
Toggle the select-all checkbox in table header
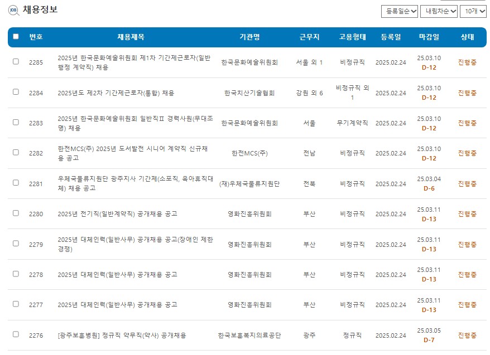pos(17,36)
